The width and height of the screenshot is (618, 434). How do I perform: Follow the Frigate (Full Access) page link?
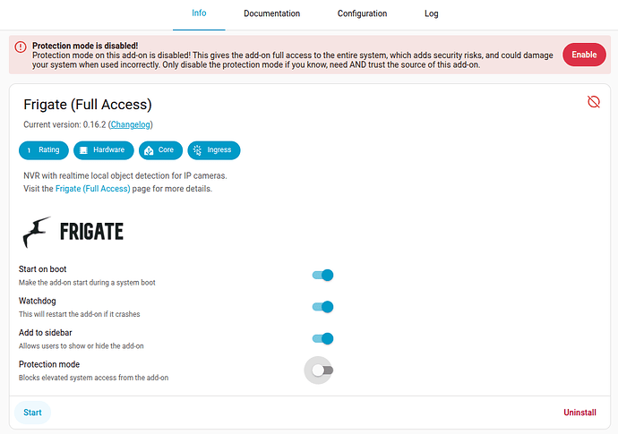pyautogui.click(x=93, y=189)
